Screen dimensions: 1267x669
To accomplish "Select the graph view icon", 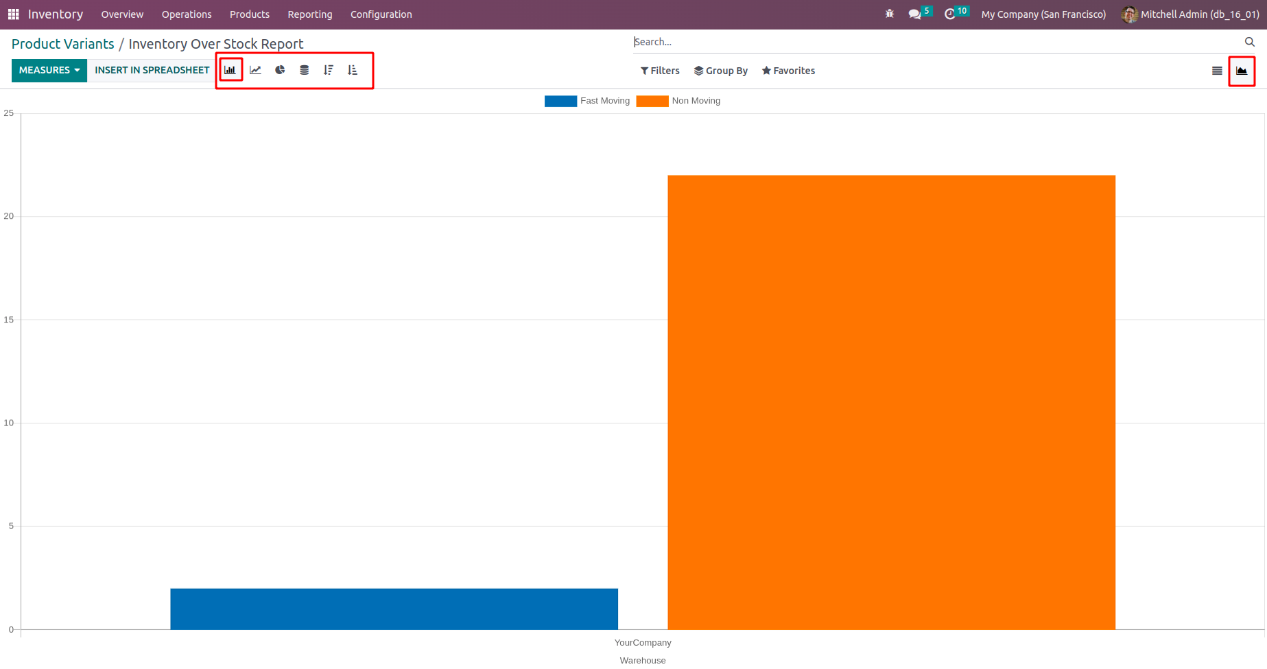I will pyautogui.click(x=1242, y=71).
